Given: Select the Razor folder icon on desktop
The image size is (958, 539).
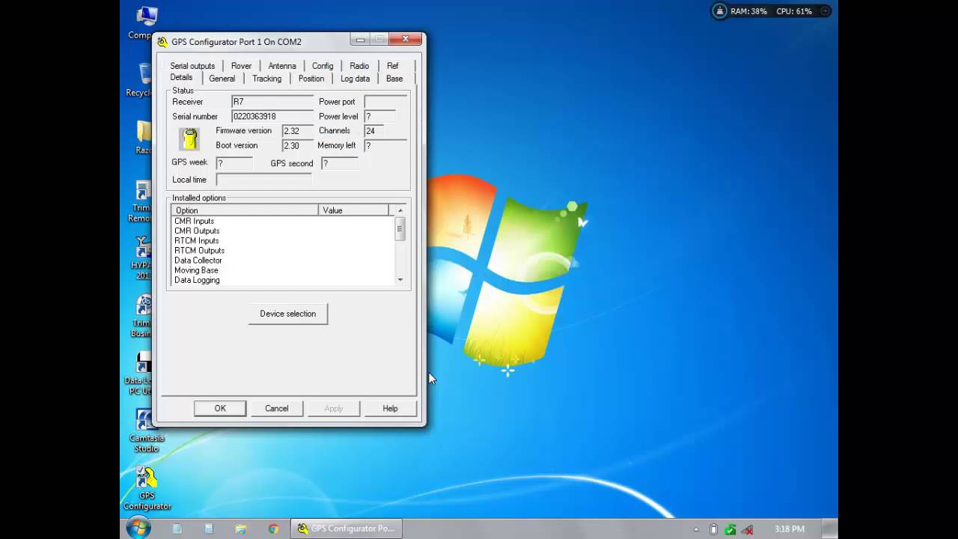Looking at the screenshot, I should 144,138.
